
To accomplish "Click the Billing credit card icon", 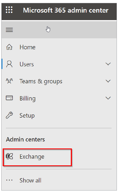I will [9, 98].
